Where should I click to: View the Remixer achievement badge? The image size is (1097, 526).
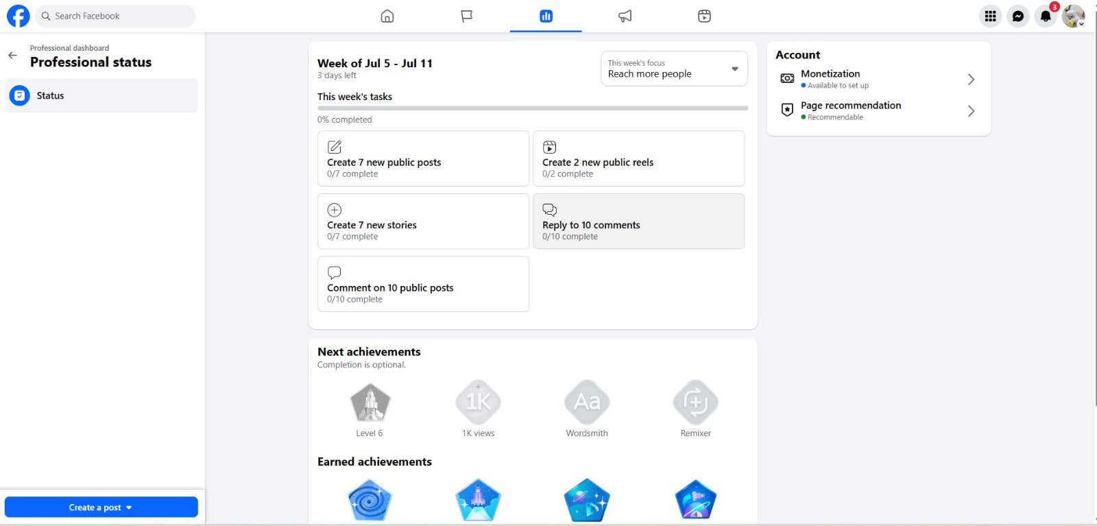click(x=695, y=403)
